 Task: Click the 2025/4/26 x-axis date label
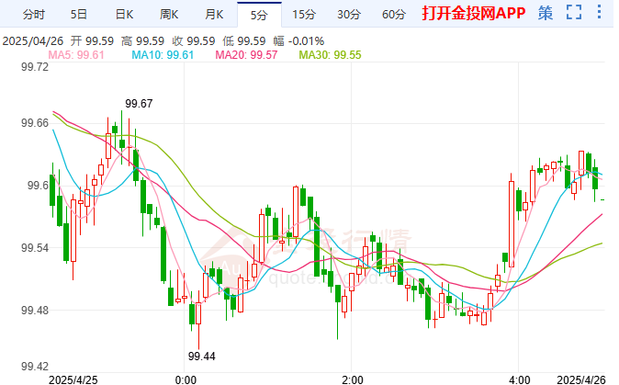coord(580,379)
